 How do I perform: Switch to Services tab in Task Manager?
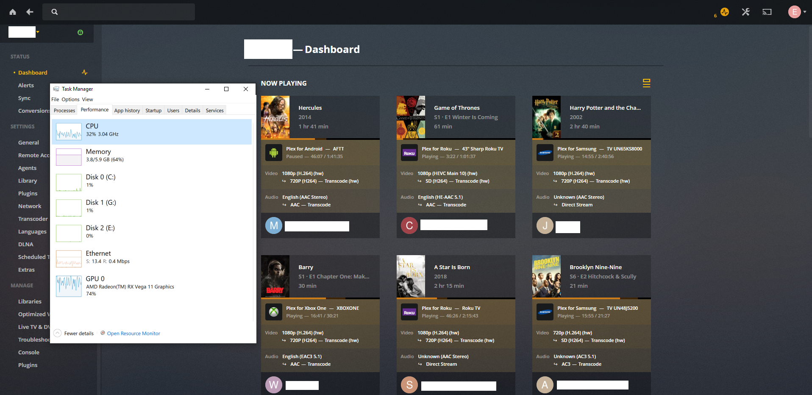point(215,111)
